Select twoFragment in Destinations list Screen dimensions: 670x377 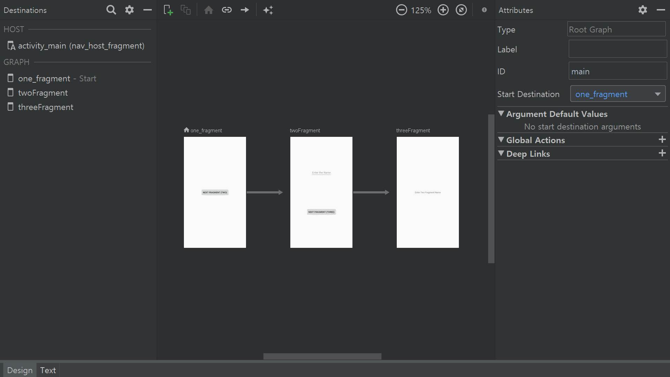(43, 93)
